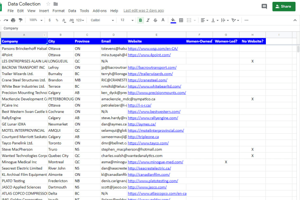Open the File menu

tap(10, 11)
